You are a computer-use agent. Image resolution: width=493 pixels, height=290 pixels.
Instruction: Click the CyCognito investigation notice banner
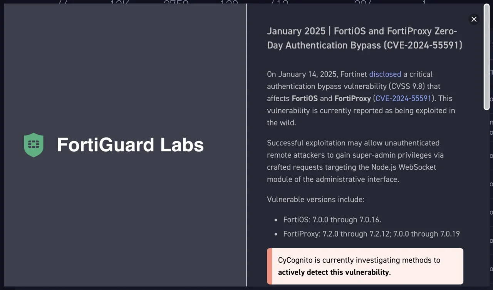(x=365, y=266)
